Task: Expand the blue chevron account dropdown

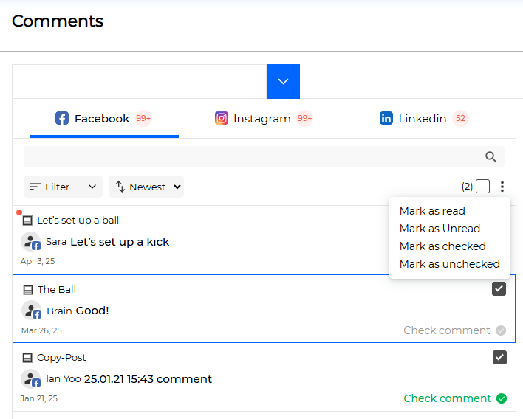Action: click(283, 81)
